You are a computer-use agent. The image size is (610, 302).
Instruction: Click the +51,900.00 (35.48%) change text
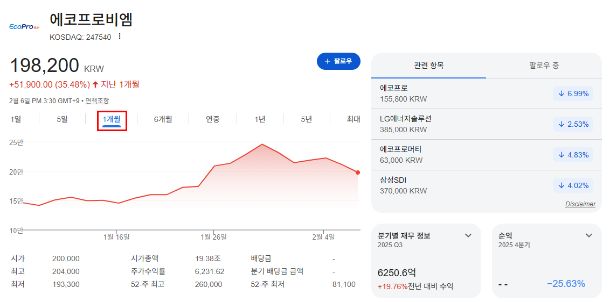coord(50,84)
